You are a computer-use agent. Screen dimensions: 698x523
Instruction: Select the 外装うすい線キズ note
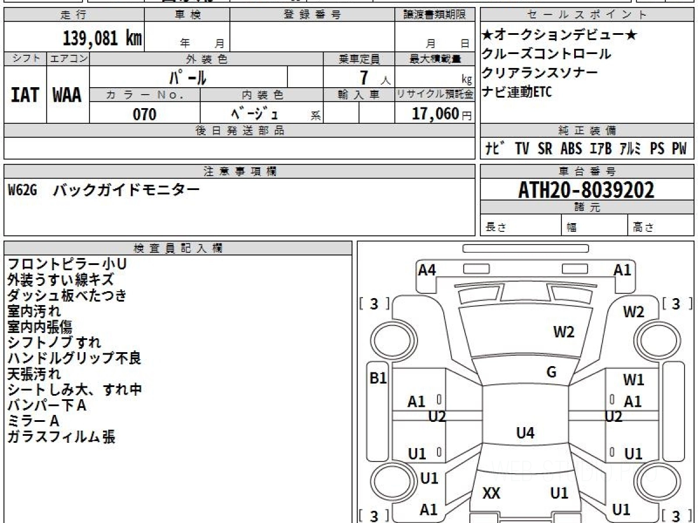click(60, 280)
